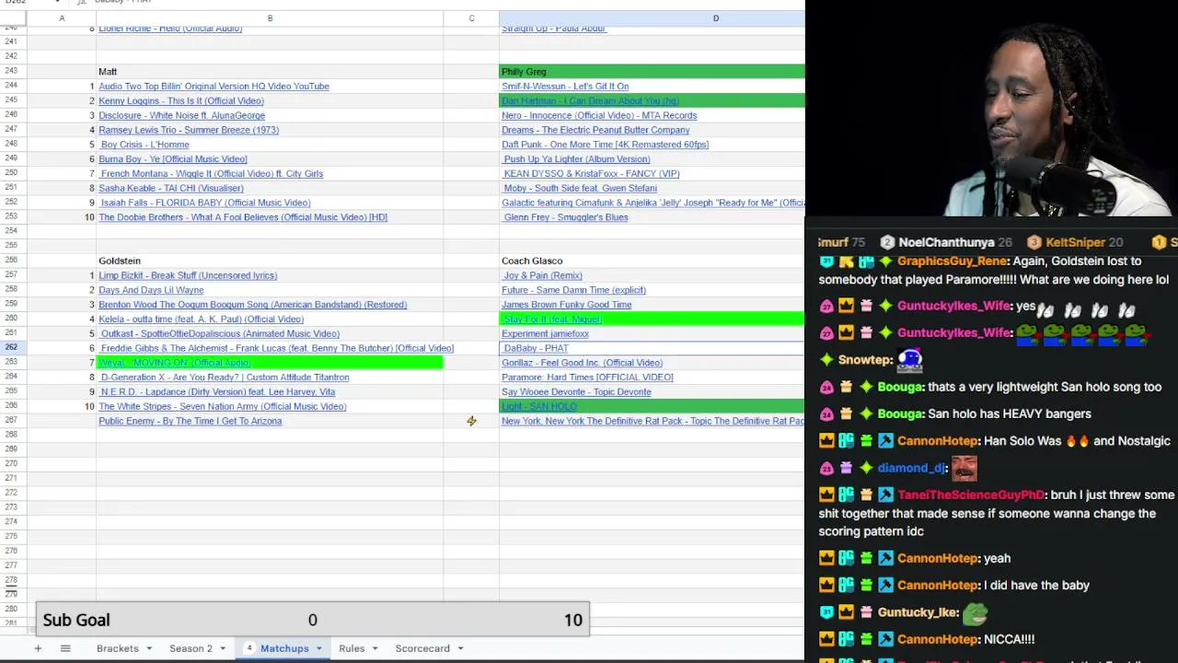Switch to the Brackets sheet tab
This screenshot has width=1178, height=663.
pyautogui.click(x=118, y=648)
